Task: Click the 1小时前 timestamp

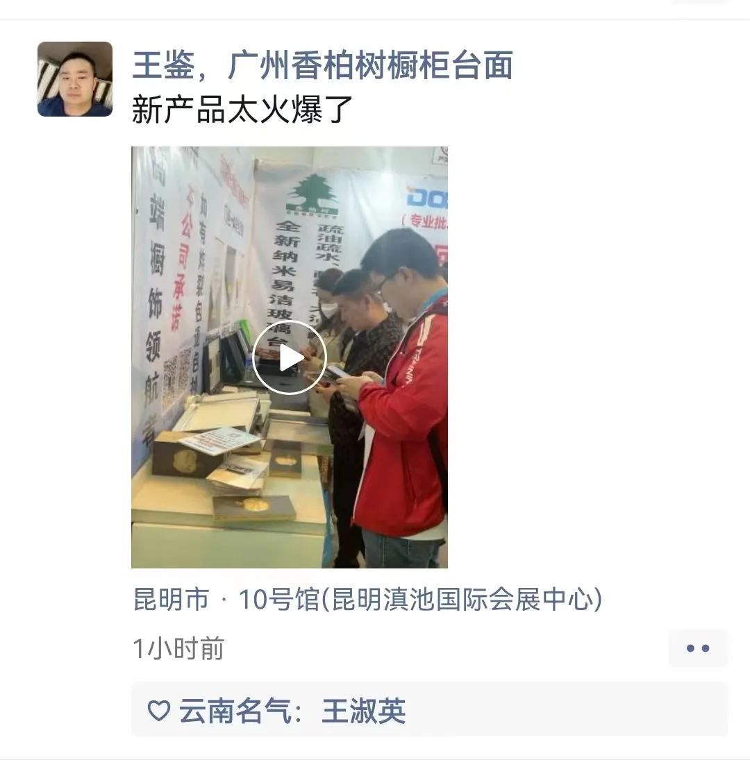Action: coord(178,648)
